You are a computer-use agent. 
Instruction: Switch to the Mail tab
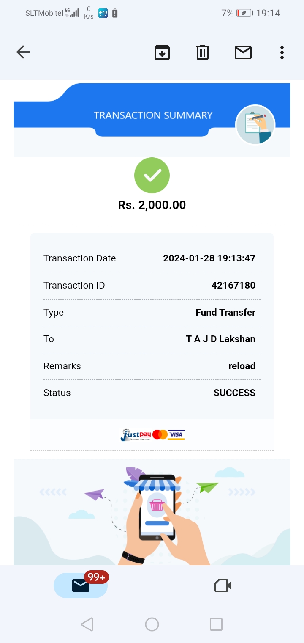[81, 585]
